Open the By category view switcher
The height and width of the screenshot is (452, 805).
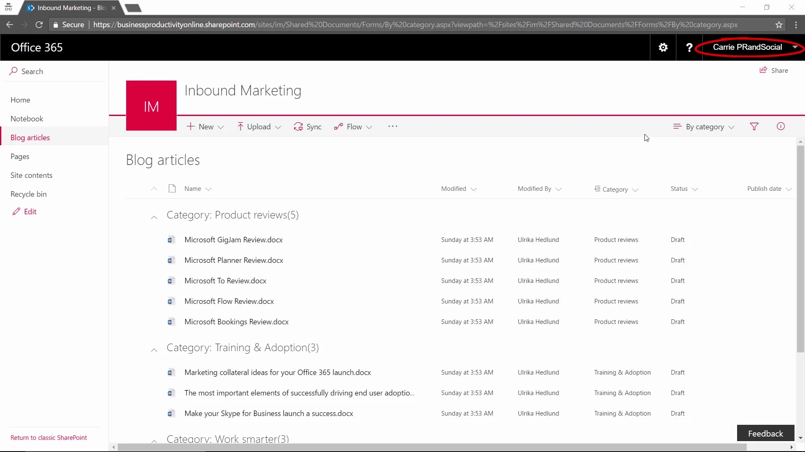coord(704,127)
